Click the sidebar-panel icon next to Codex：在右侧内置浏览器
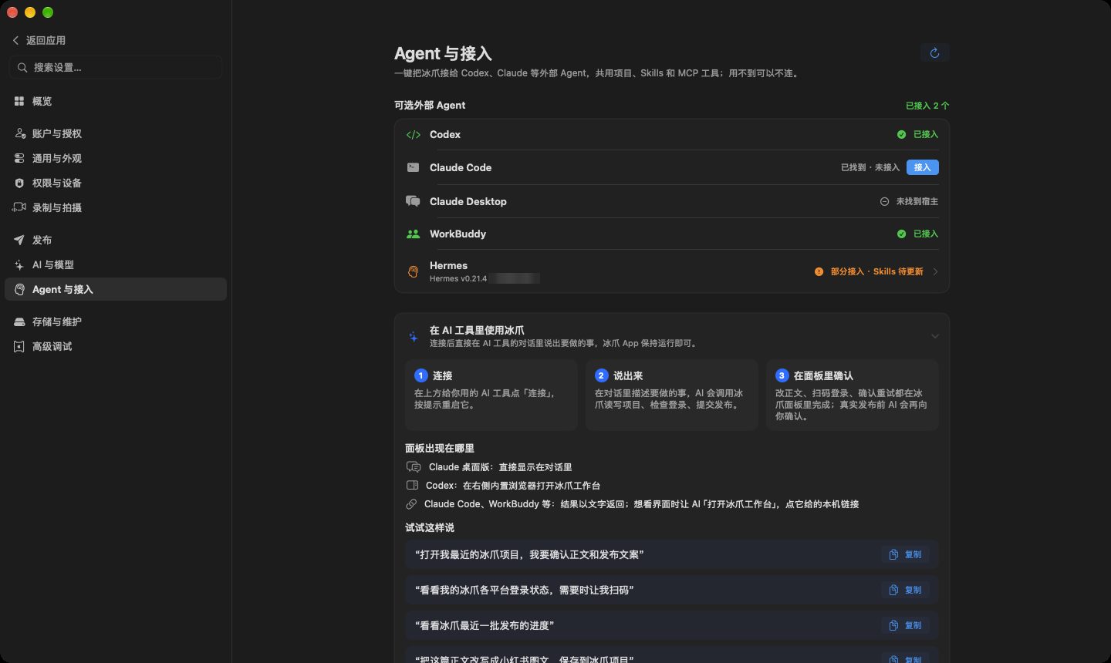 click(x=412, y=486)
